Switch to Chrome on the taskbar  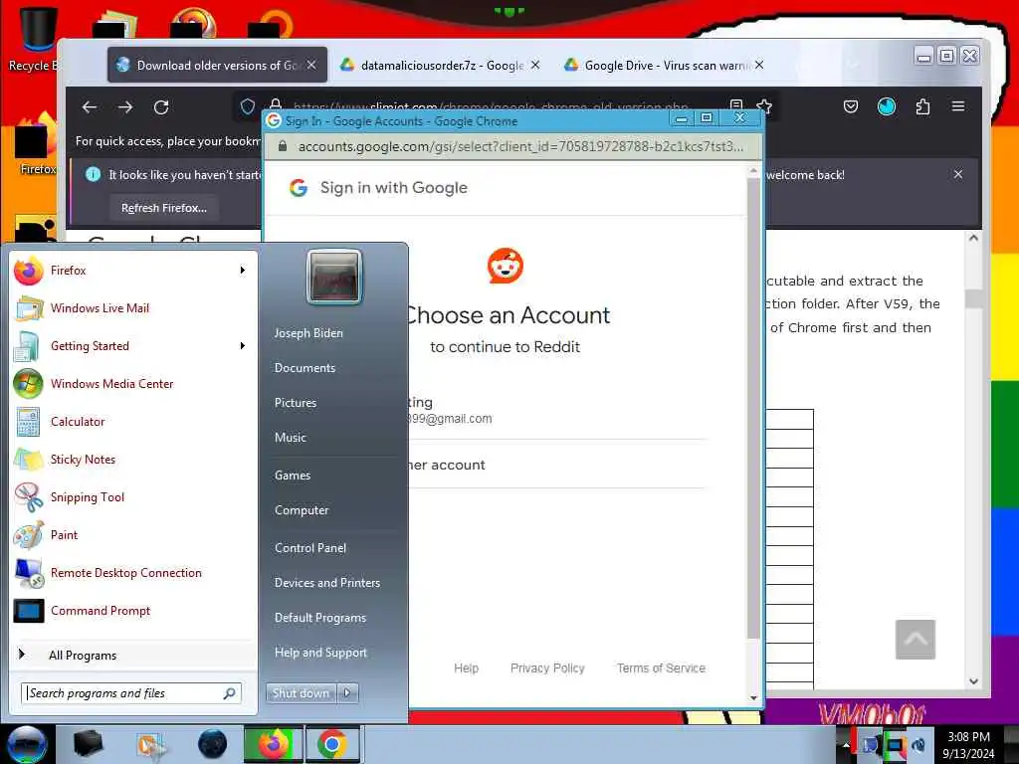(x=332, y=744)
